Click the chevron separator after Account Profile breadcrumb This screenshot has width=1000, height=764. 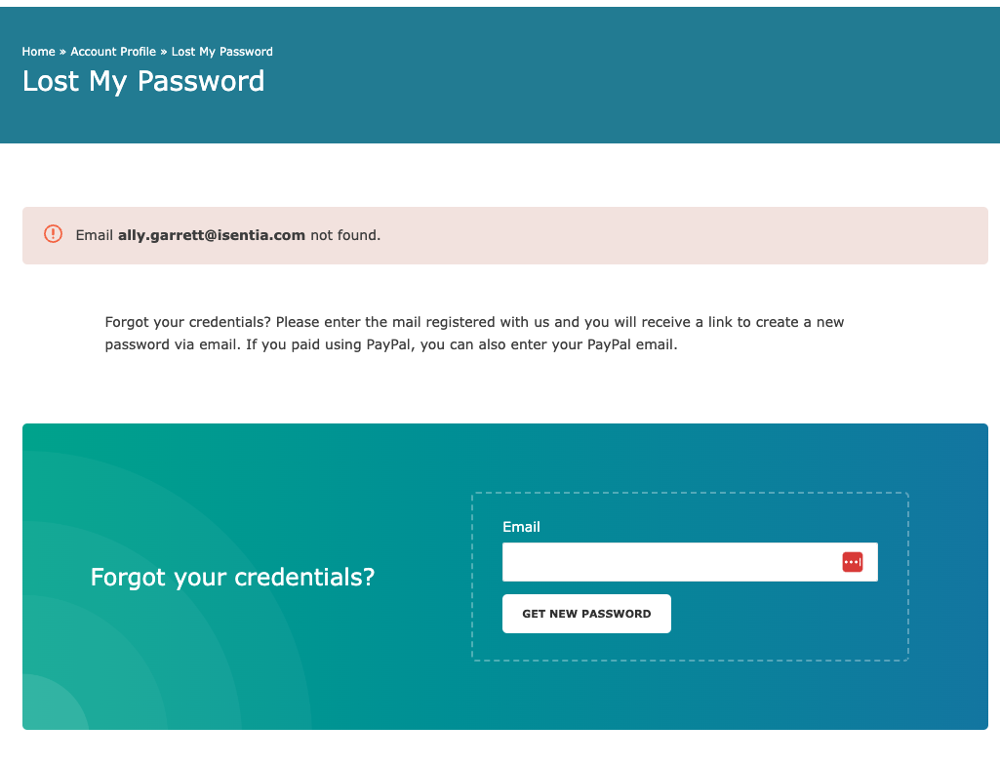(163, 53)
